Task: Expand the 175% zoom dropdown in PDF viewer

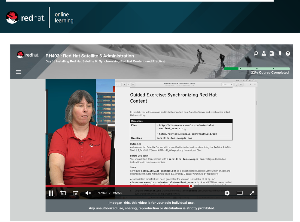Action: pyautogui.click(x=227, y=85)
